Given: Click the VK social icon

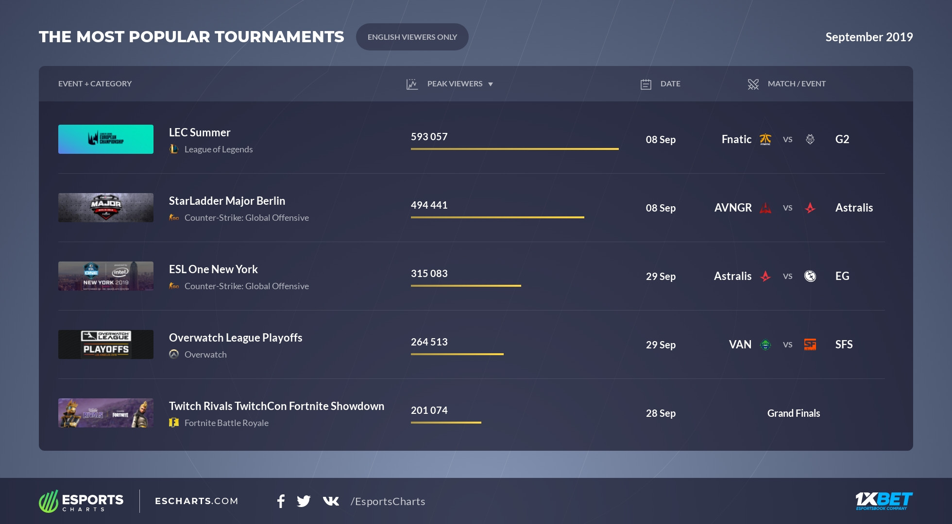Looking at the screenshot, I should point(331,501).
